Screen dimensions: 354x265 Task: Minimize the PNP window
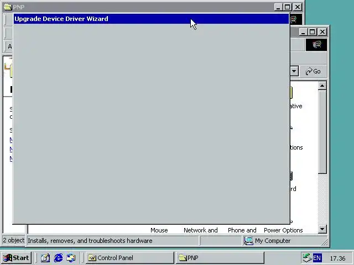click(278, 7)
